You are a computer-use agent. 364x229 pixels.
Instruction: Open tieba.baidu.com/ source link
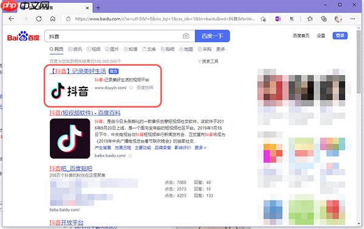pos(64,210)
